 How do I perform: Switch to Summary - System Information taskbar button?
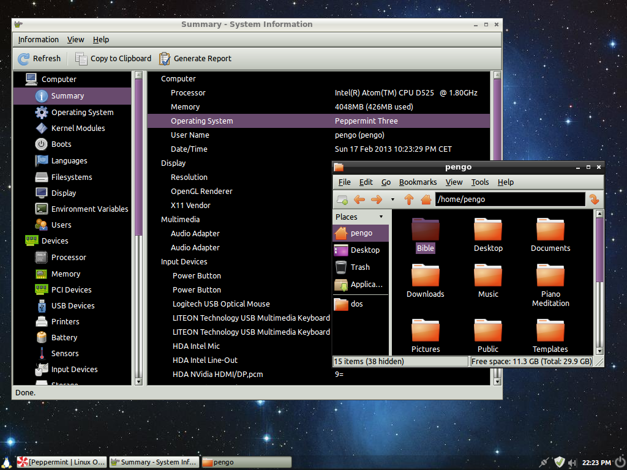tap(154, 462)
